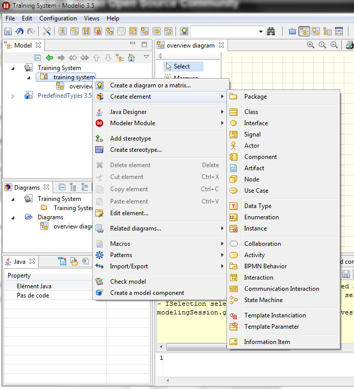Screen dimensions: 354x389
Task: Choose the Select tool in diagram palette
Action: click(183, 66)
